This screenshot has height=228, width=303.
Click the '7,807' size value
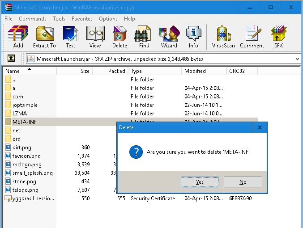tap(84, 190)
